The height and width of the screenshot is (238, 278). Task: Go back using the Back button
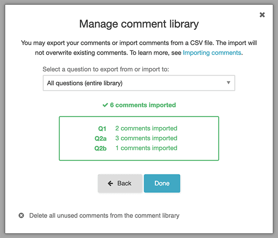tap(120, 183)
